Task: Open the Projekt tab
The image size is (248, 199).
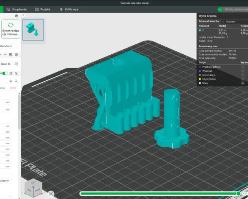Action: [43, 10]
